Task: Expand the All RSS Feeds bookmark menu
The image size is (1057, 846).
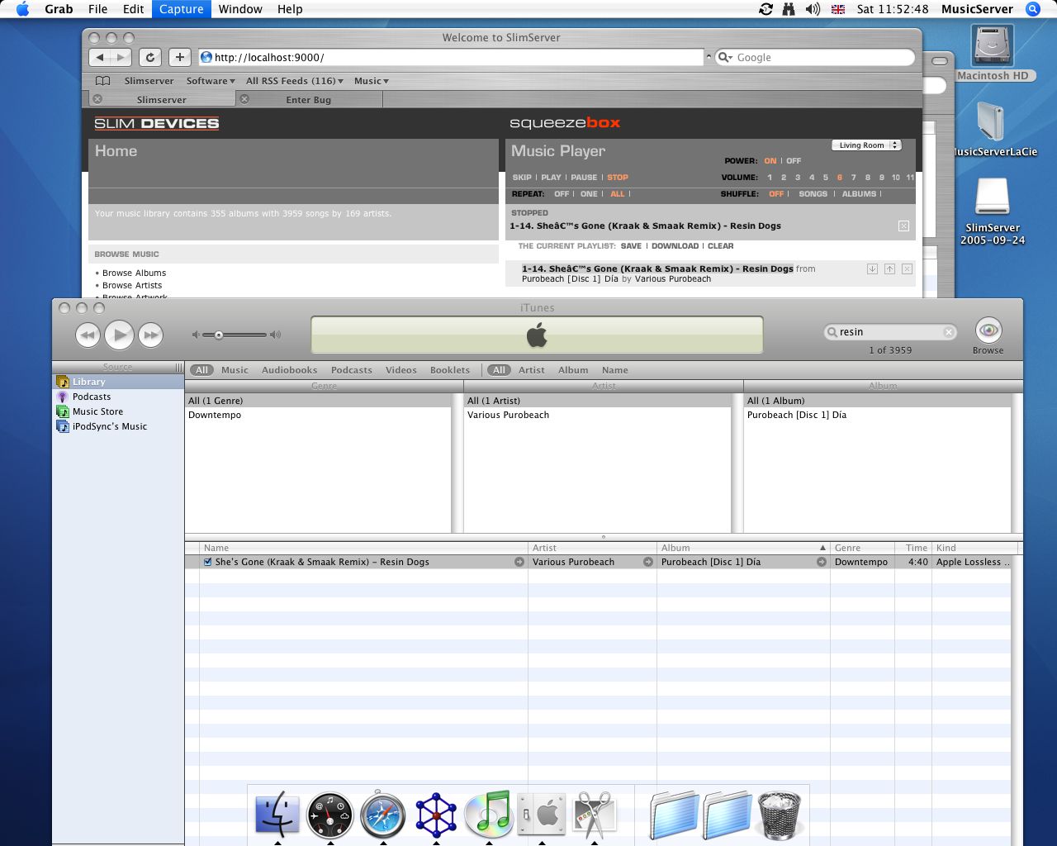Action: click(x=294, y=81)
